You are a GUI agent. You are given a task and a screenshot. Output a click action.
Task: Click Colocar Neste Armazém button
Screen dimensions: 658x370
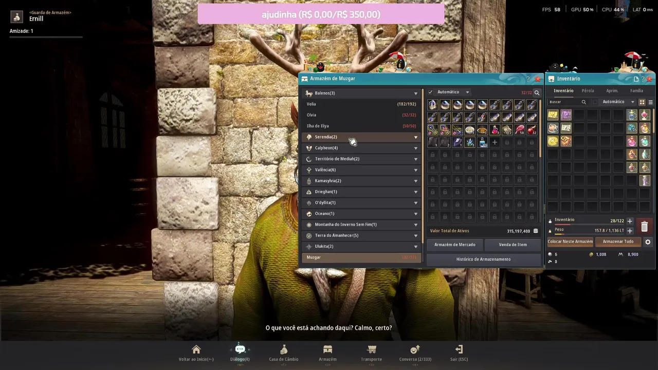[x=570, y=242]
